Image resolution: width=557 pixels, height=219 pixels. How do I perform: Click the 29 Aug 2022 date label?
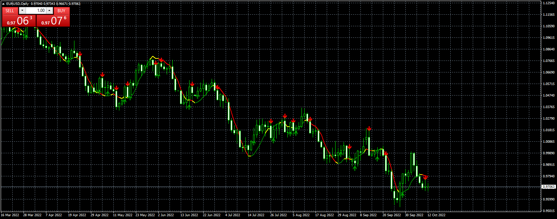[x=347, y=215]
